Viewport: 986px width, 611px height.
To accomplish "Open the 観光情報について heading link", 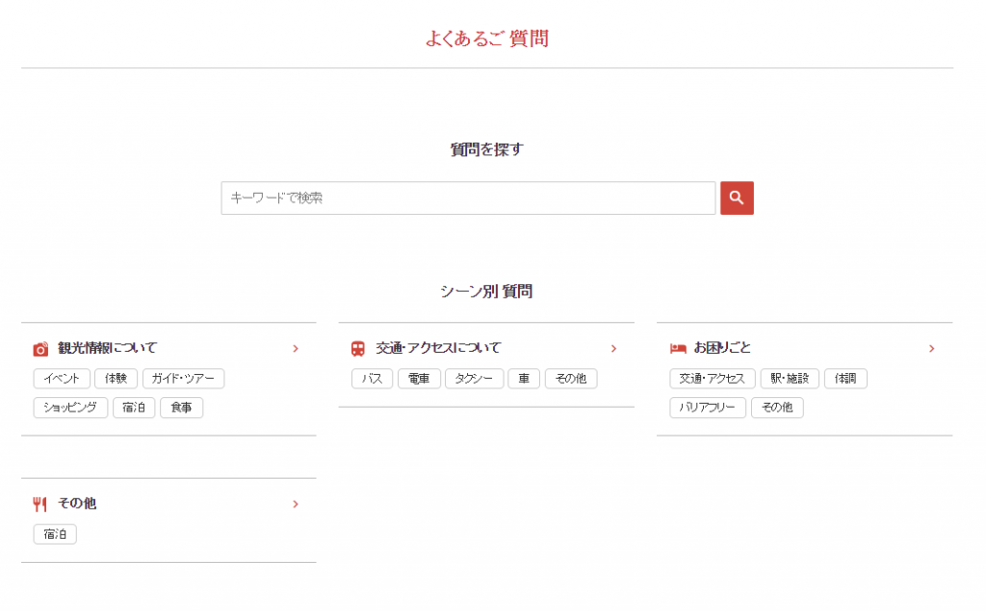I will (x=107, y=348).
